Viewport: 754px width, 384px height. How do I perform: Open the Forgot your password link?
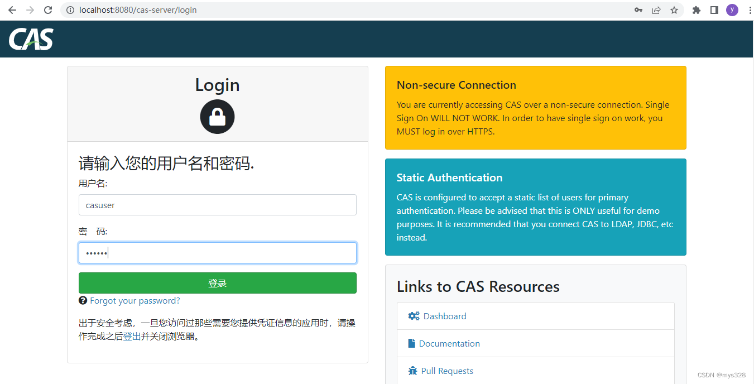point(135,301)
